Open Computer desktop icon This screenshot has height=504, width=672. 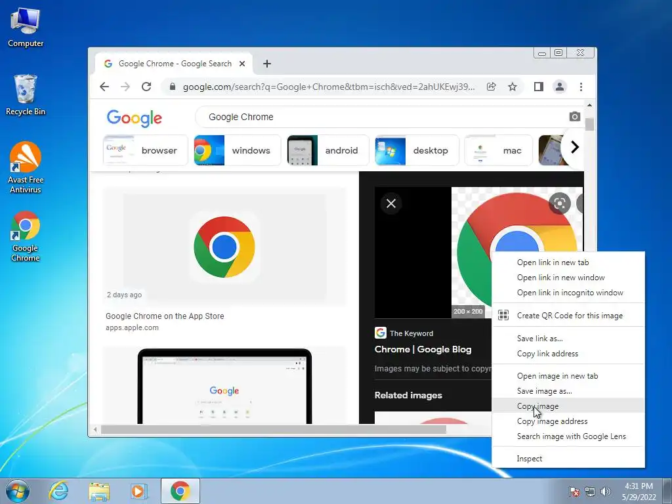point(26,28)
